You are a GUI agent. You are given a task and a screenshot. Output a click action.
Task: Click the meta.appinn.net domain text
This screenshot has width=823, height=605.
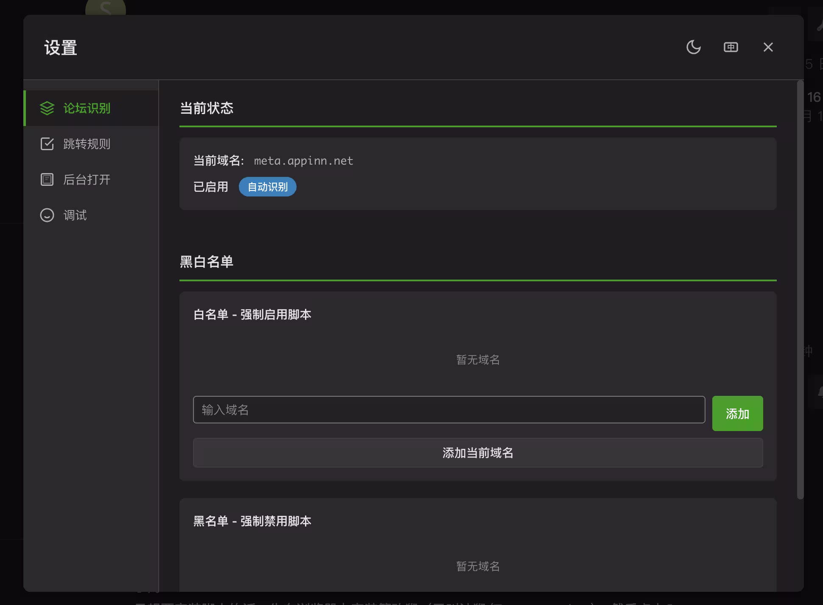303,161
